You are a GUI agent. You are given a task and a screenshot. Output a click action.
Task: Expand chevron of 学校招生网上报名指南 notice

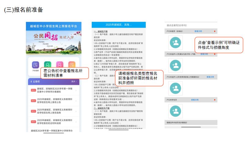pos(76,111)
